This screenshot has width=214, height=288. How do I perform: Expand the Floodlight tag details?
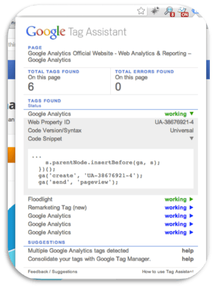tap(191, 200)
